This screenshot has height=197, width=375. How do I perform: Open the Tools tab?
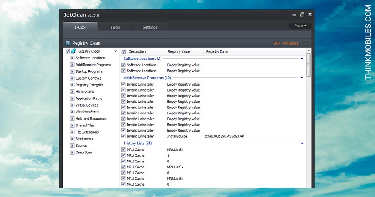pos(115,27)
